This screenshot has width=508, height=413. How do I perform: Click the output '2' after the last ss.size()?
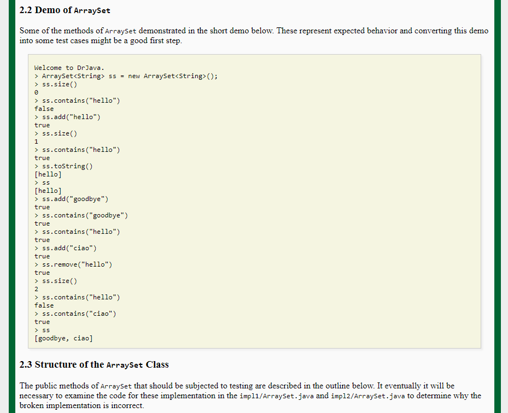36,289
